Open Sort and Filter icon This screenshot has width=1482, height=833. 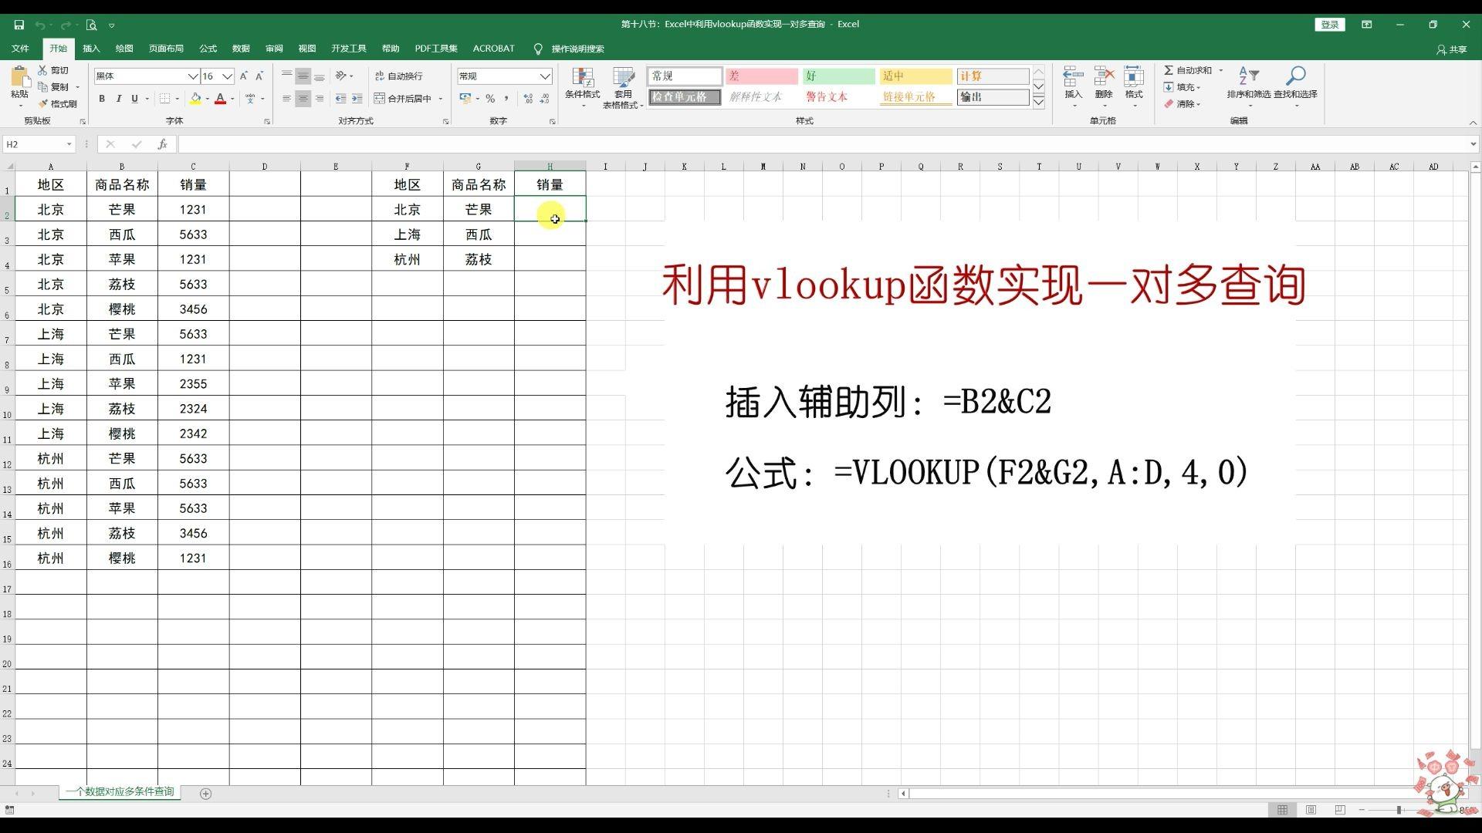[x=1248, y=76]
